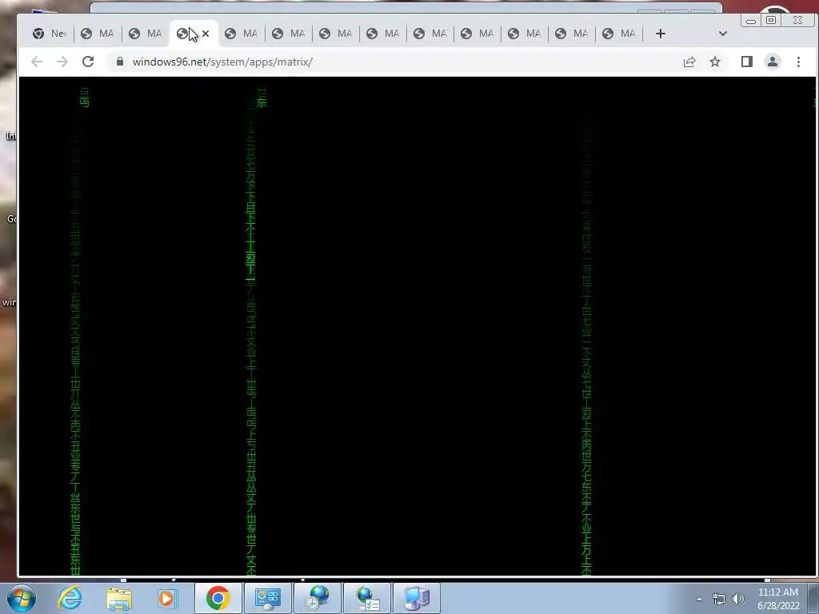Close the Chrome window
Image resolution: width=819 pixels, height=614 pixels.
[797, 20]
